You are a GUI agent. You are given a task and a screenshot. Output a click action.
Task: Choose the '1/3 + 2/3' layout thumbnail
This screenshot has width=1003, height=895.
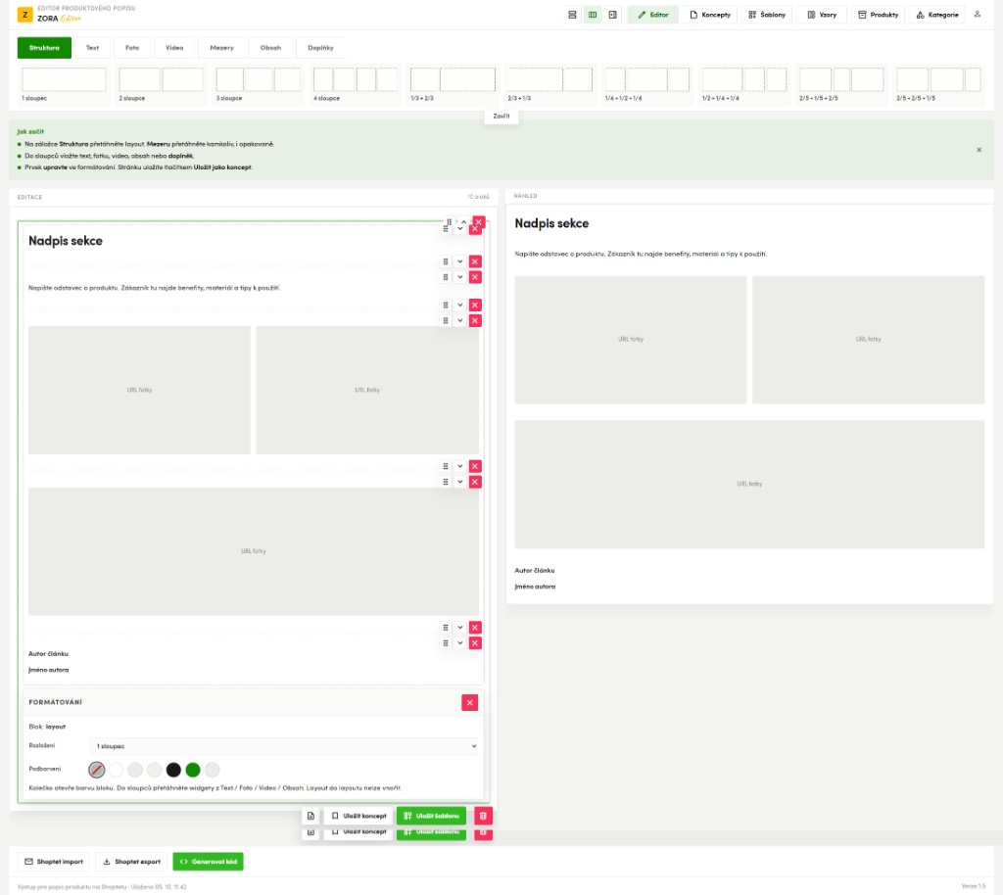pos(453,84)
